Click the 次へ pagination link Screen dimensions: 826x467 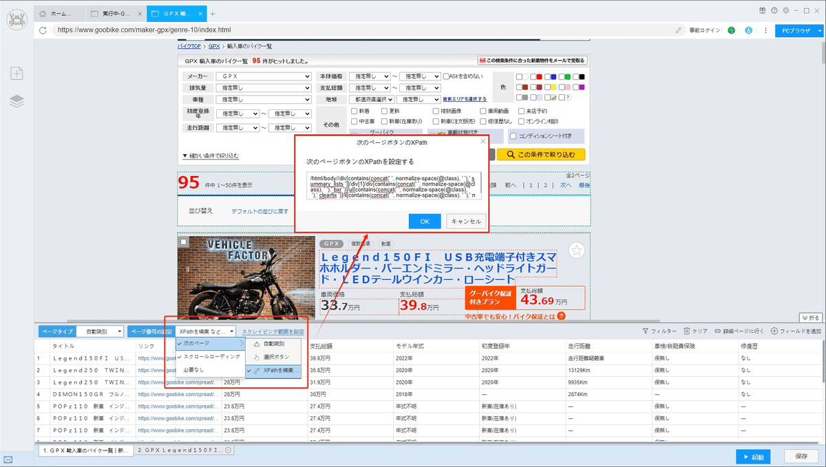pos(565,185)
